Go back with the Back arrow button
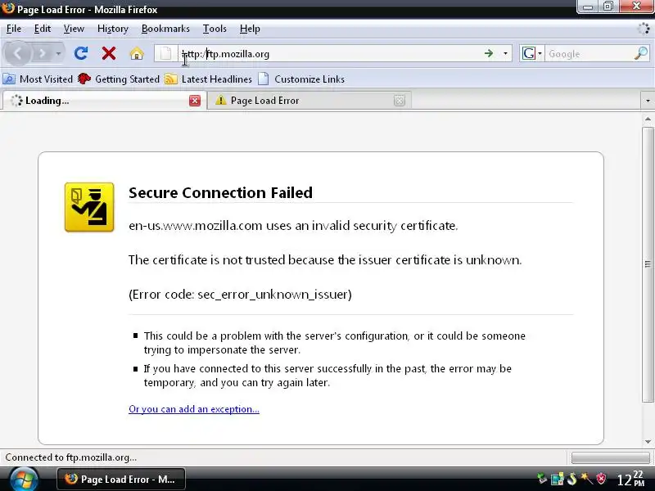The image size is (655, 491). pos(17,53)
